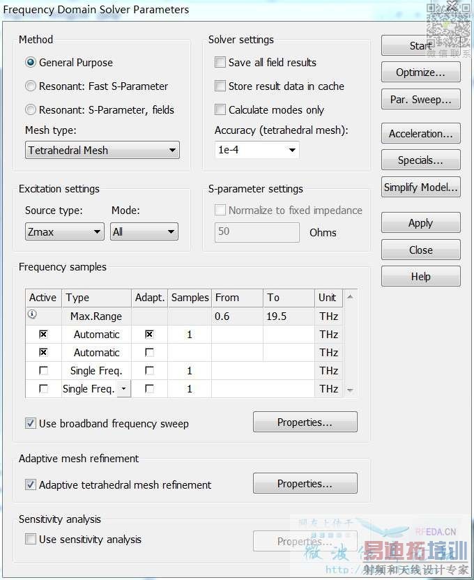This screenshot has height=580, width=474.
Task: Enable Save all field results
Action: coord(220,63)
